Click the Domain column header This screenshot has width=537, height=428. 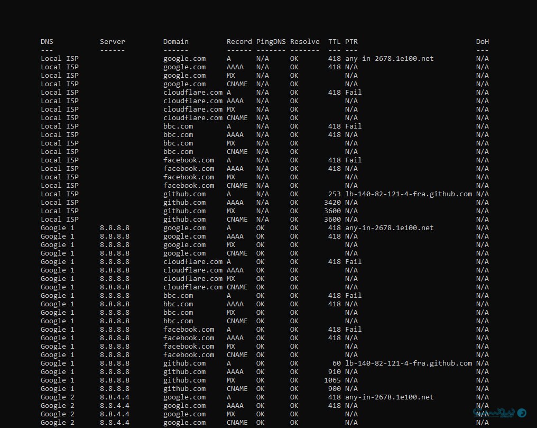pos(175,42)
